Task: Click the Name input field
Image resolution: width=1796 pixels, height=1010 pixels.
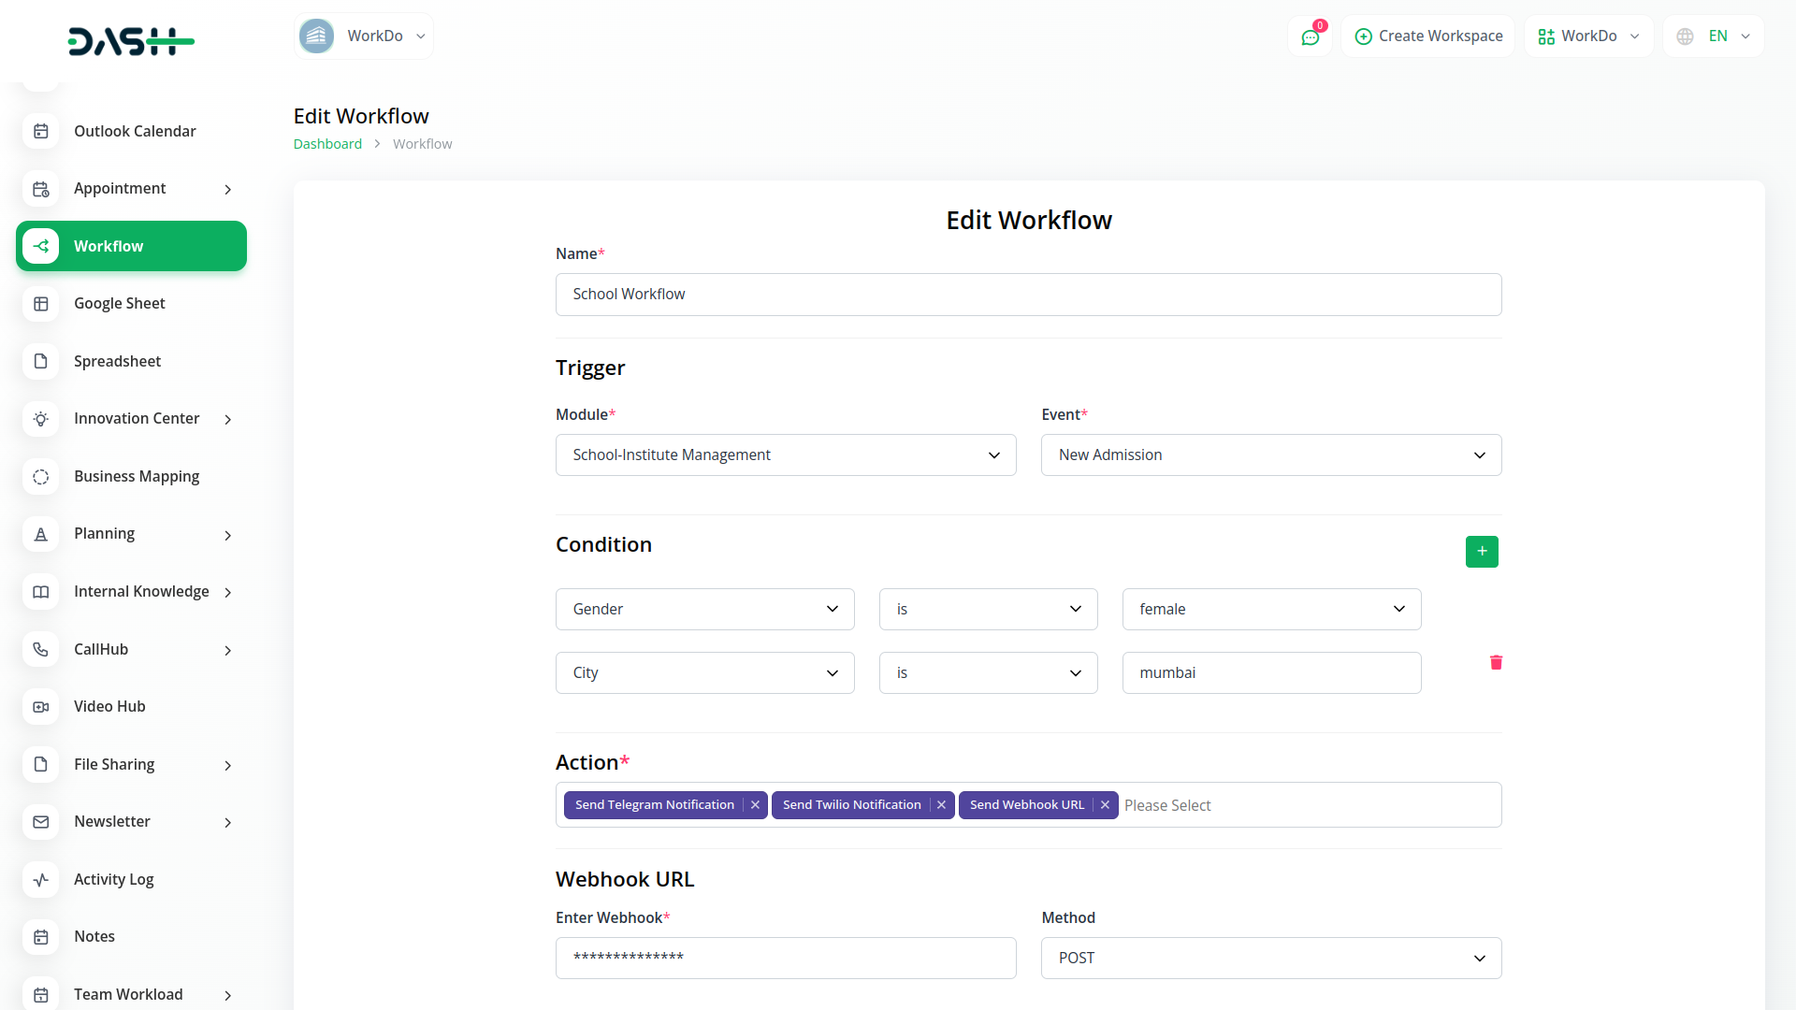Action: 1028,295
